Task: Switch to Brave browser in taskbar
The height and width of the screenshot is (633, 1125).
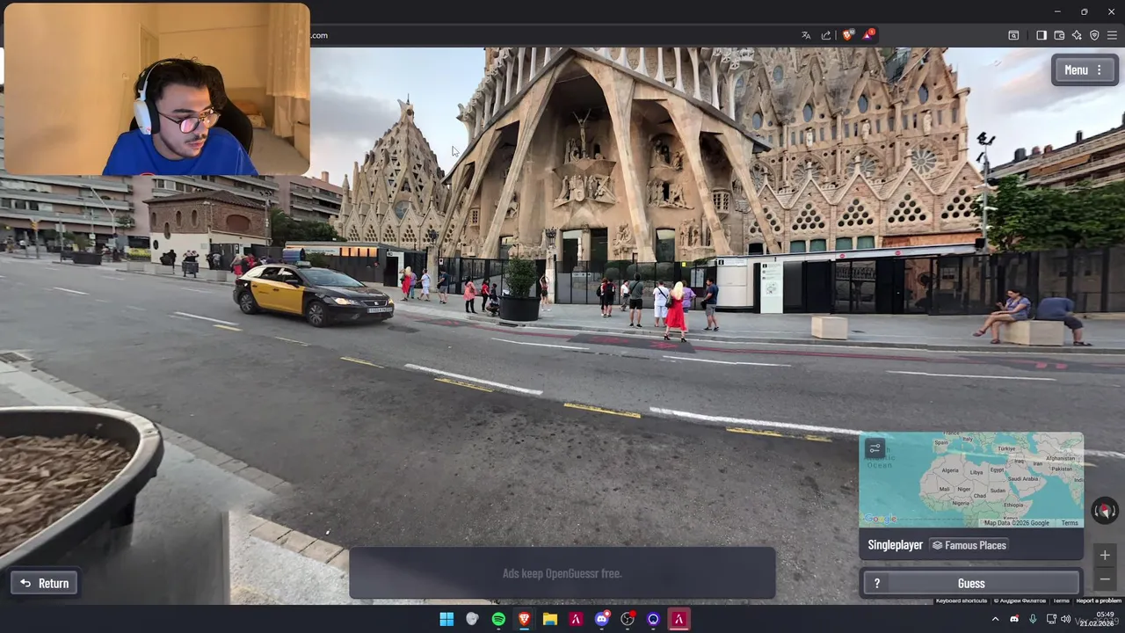Action: point(524,619)
